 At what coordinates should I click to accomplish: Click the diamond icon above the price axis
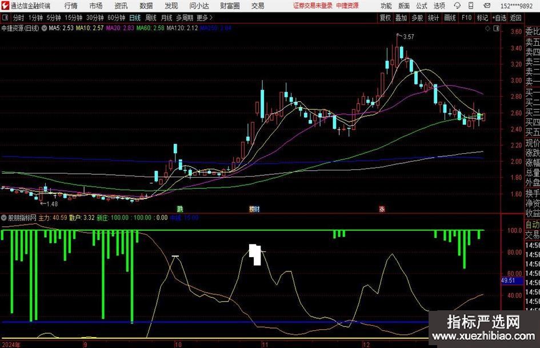pos(487,29)
